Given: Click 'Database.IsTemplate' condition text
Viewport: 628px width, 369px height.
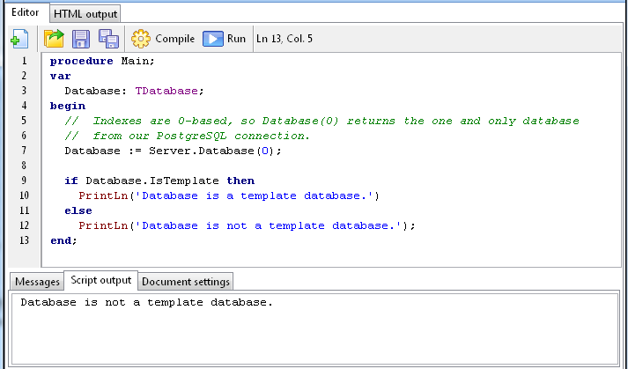Looking at the screenshot, I should 152,181.
